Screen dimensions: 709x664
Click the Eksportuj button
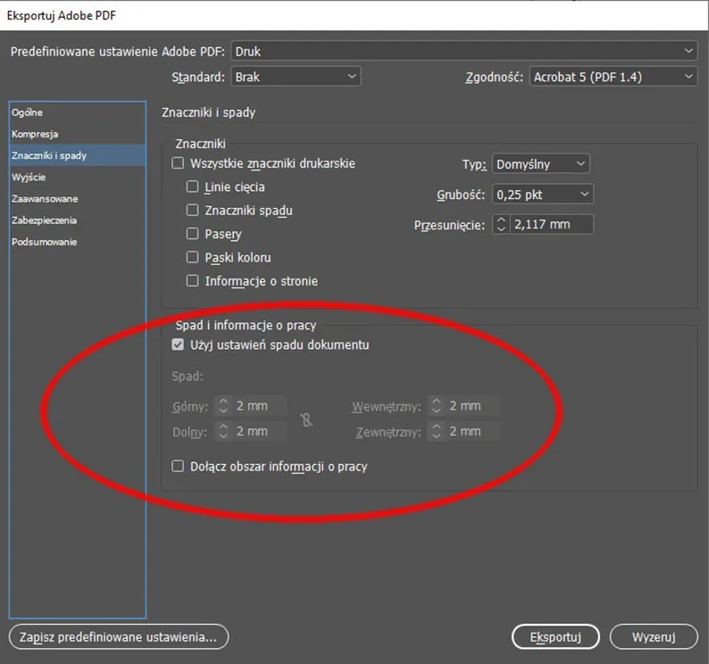(x=555, y=636)
